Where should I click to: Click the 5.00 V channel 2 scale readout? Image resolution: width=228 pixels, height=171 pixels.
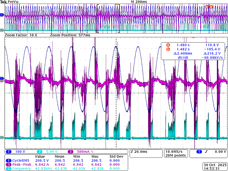52,152
